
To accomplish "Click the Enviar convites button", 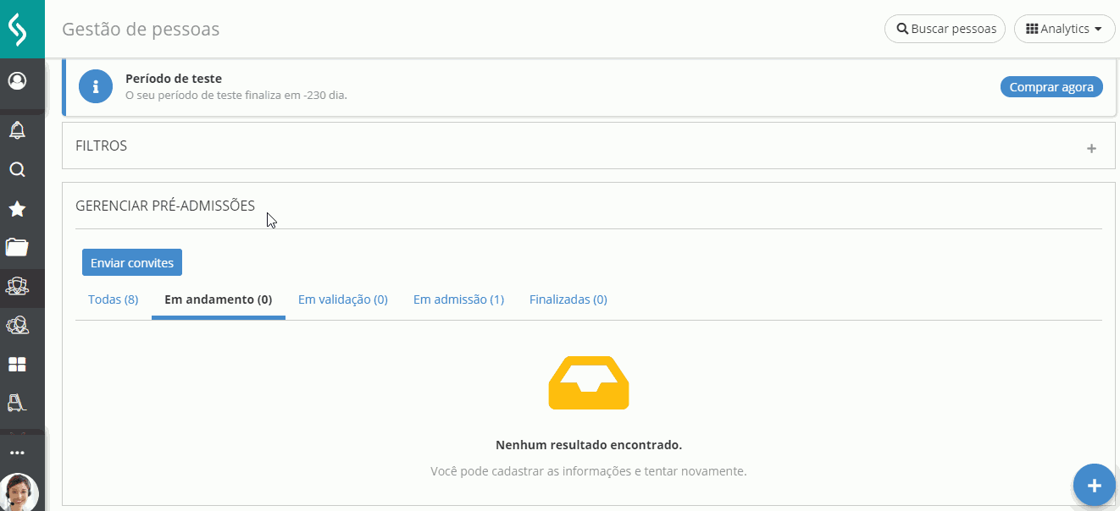I will click(x=132, y=262).
